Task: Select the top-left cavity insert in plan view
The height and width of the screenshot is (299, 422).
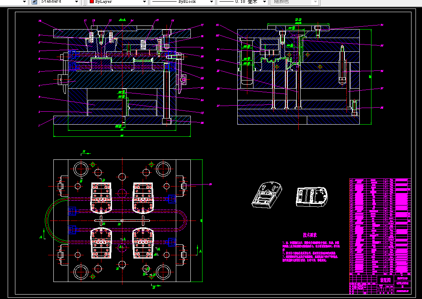Action: tap(101, 198)
